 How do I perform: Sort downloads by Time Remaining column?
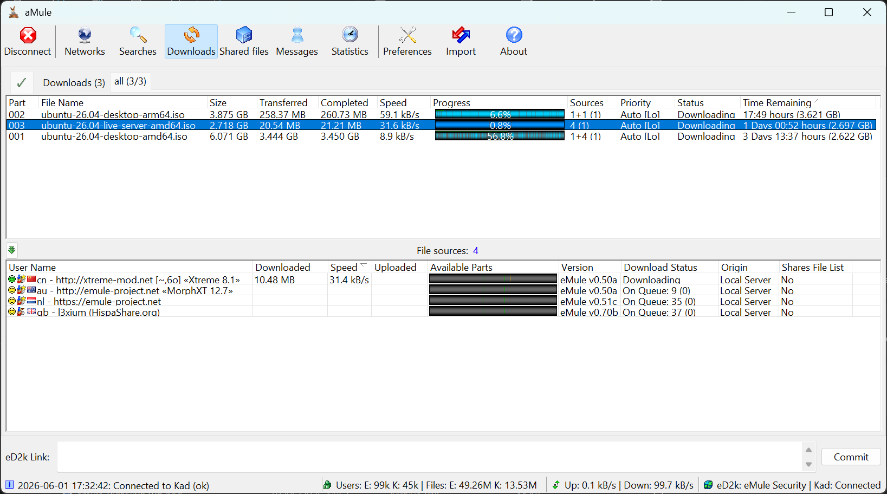(808, 102)
